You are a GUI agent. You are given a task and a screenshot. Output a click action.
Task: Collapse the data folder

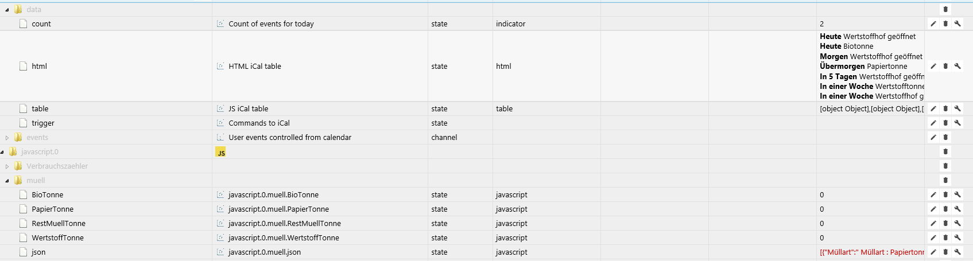coord(7,10)
